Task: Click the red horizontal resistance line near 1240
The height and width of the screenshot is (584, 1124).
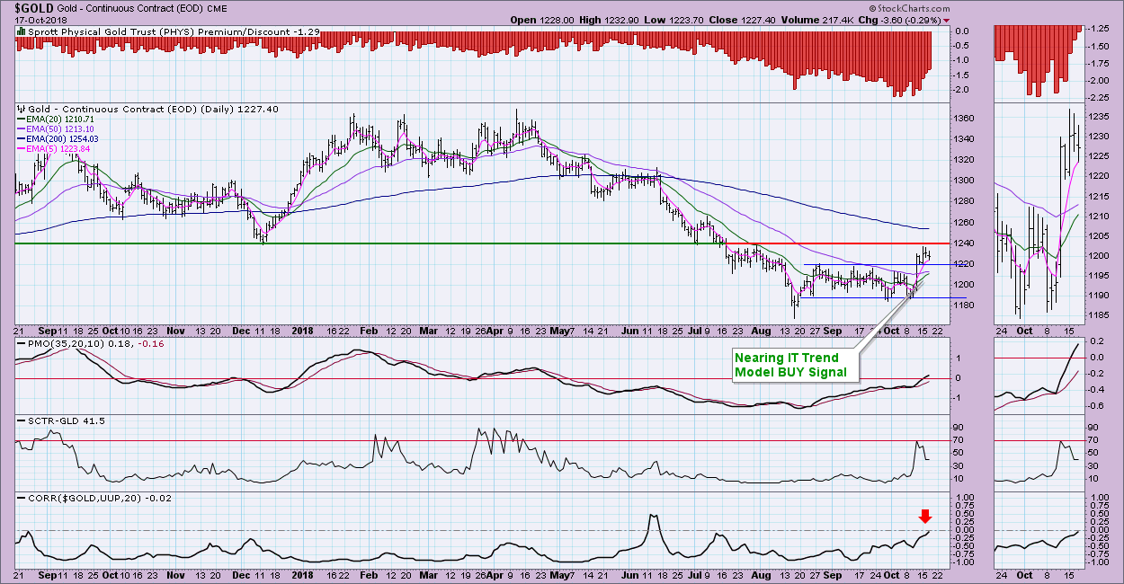Action: [845, 243]
